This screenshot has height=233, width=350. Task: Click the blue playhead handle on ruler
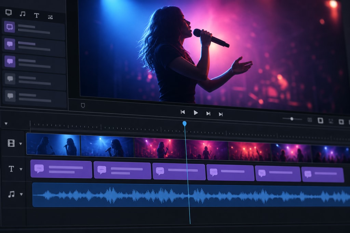click(184, 123)
